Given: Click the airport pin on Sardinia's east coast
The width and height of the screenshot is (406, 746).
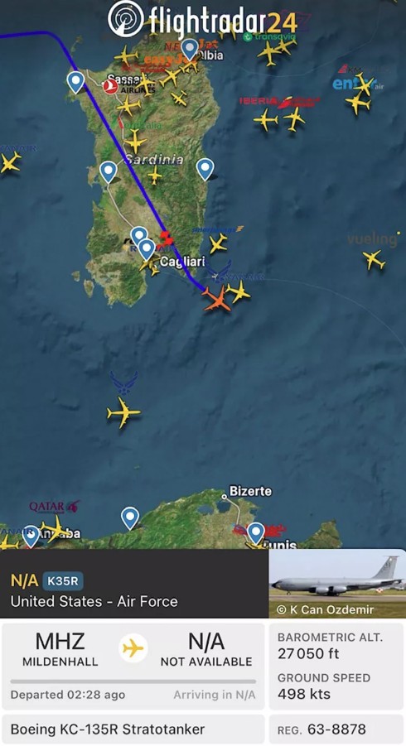Looking at the screenshot, I should [x=205, y=170].
